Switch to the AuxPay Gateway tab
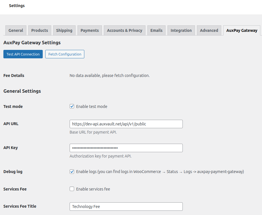This screenshot has height=215, width=262. click(242, 30)
